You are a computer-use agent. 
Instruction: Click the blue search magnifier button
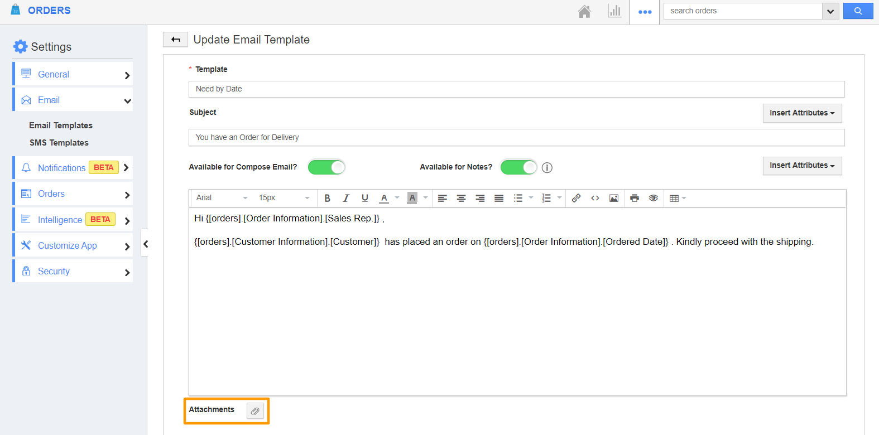(858, 11)
